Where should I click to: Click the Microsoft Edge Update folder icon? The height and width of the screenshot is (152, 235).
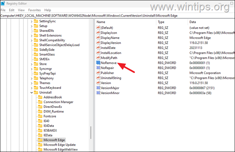tap(40, 145)
